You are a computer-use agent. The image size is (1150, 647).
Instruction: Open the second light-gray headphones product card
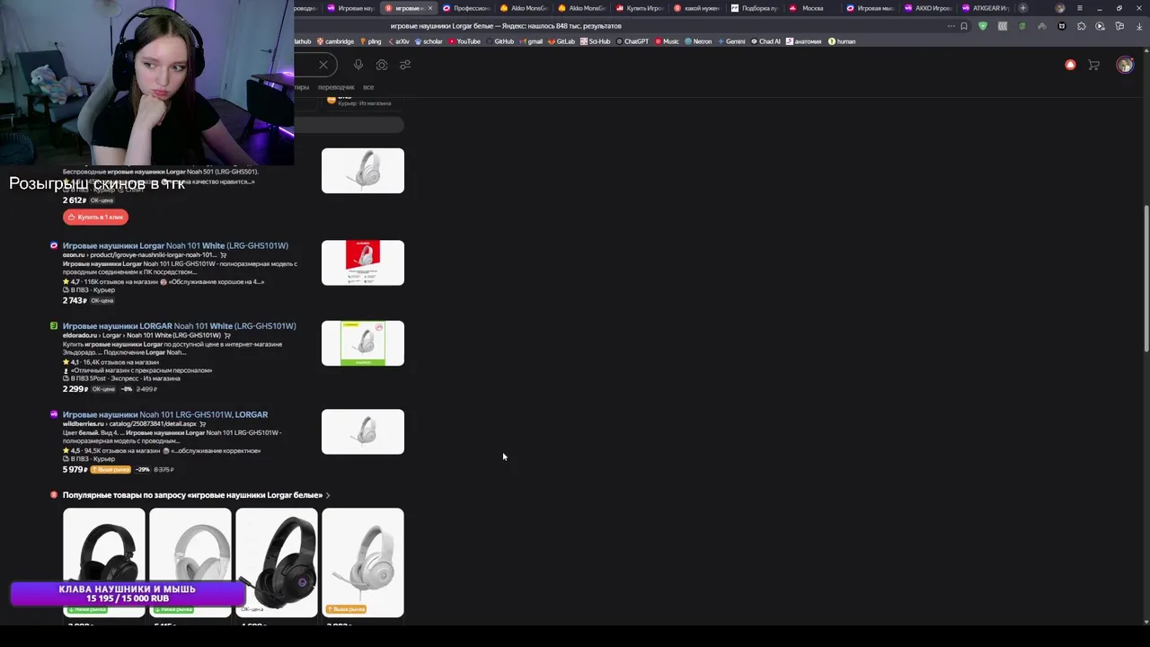(190, 563)
